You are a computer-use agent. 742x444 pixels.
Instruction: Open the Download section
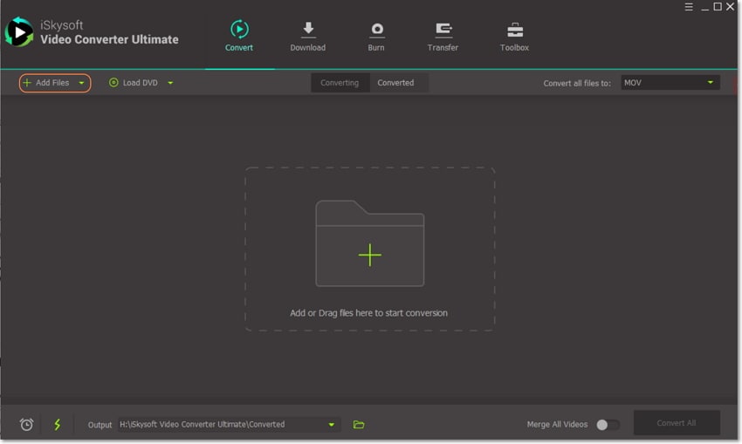(x=308, y=36)
